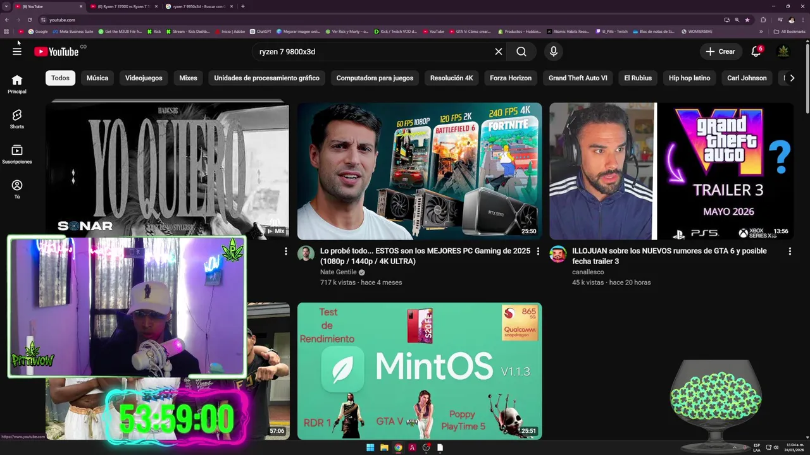Open canallesco channel name link
This screenshot has height=455, width=810.
coord(588,272)
